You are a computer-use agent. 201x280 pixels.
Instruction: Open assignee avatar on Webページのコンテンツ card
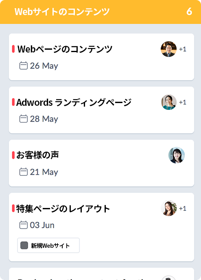pyautogui.click(x=168, y=49)
